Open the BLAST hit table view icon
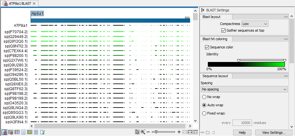The image size is (295, 136). coord(17,132)
